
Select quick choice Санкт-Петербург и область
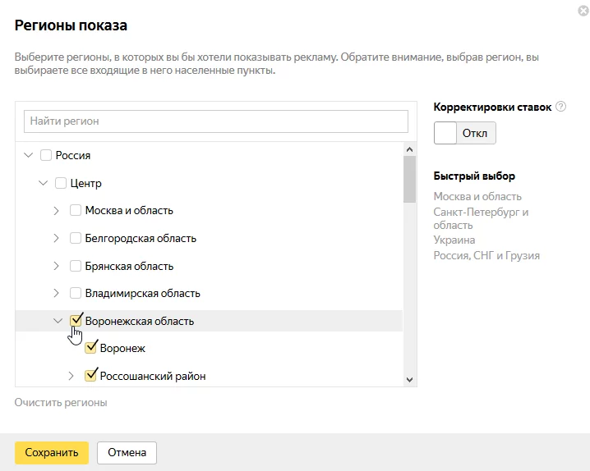tap(481, 218)
